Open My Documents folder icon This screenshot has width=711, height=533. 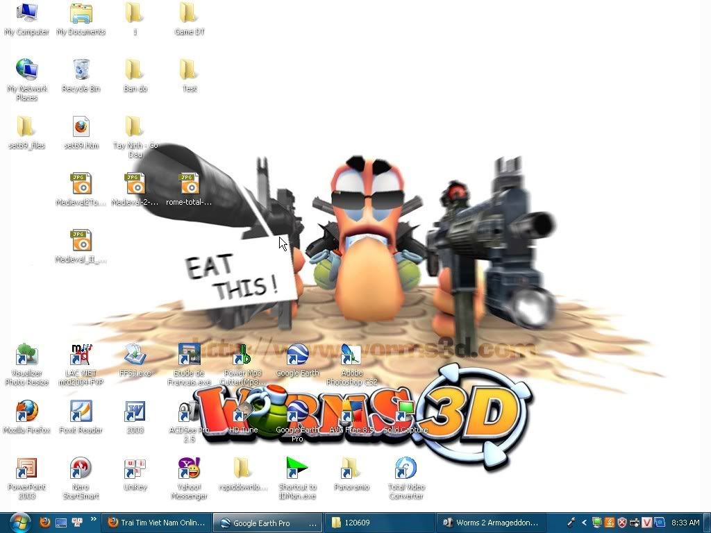[81, 19]
